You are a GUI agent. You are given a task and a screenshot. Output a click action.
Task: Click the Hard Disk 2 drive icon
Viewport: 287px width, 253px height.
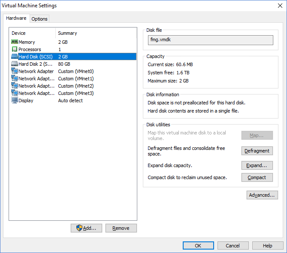[x=15, y=64]
